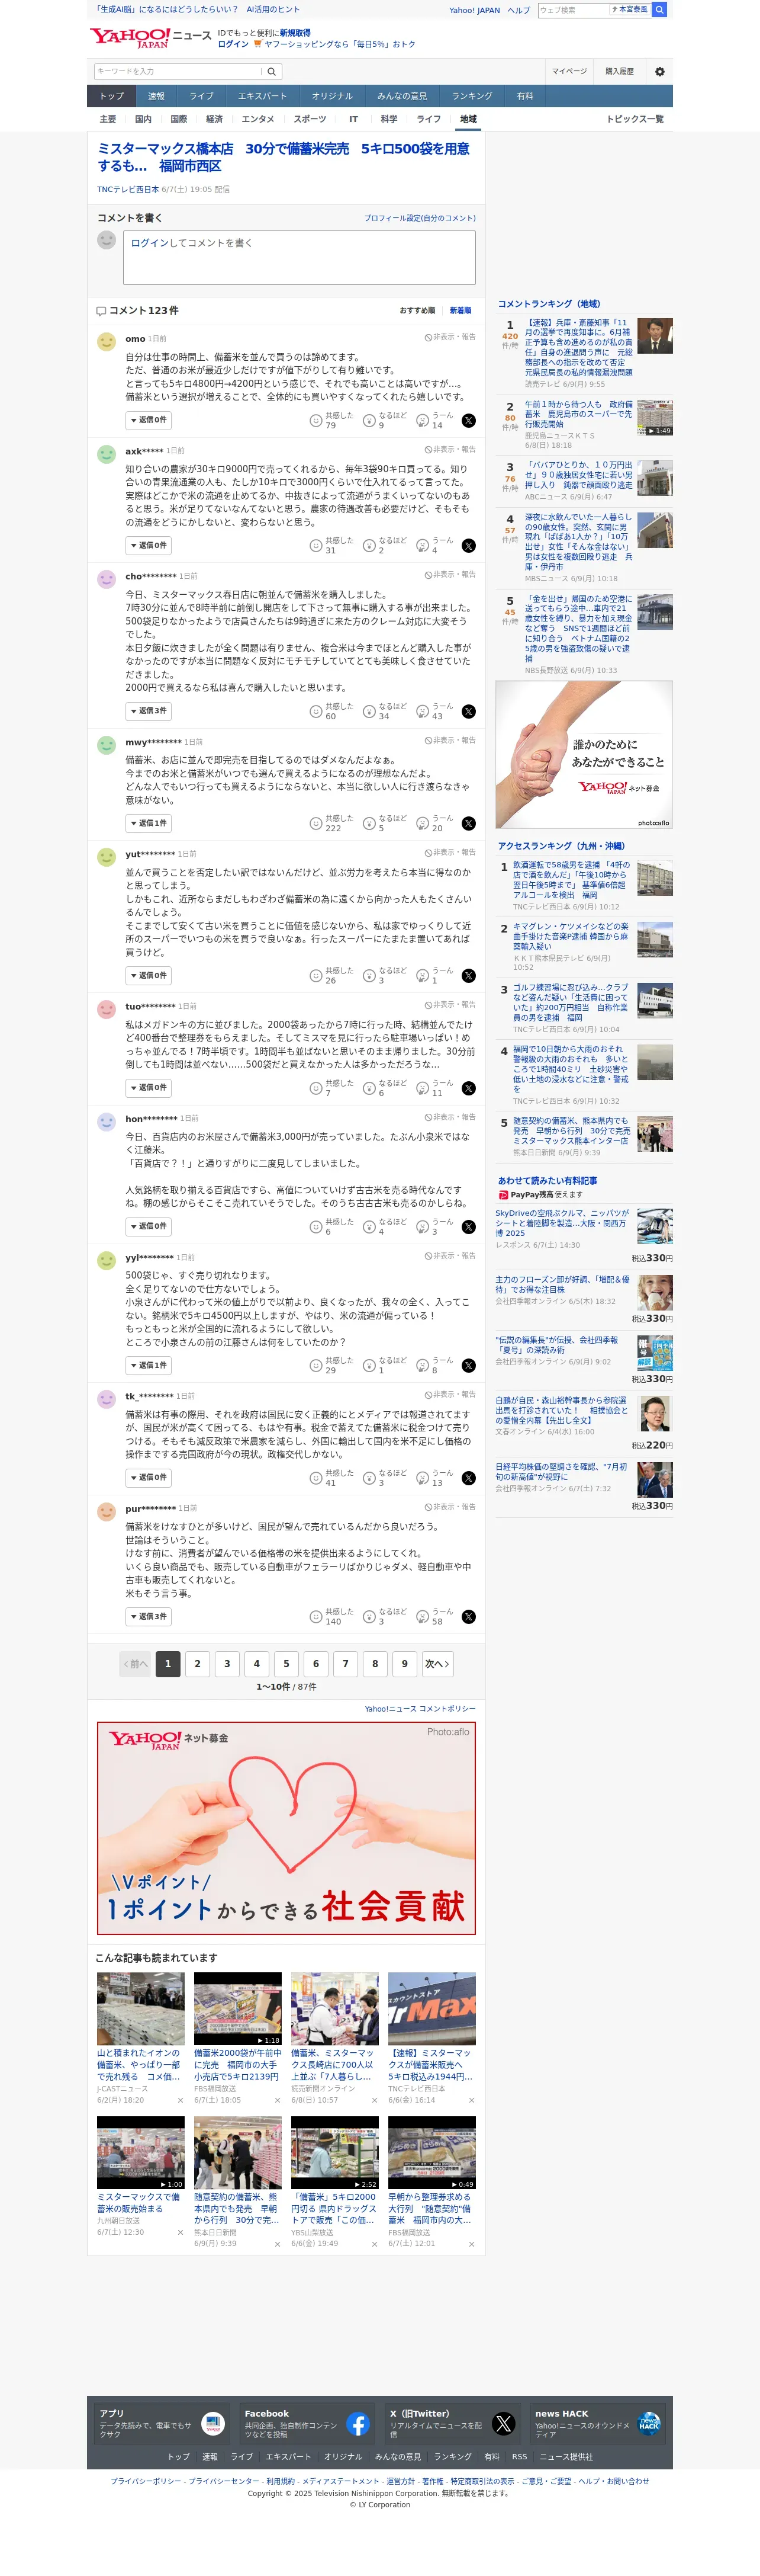Open the エキスパート navigation tab
760x2576 pixels.
click(x=262, y=96)
